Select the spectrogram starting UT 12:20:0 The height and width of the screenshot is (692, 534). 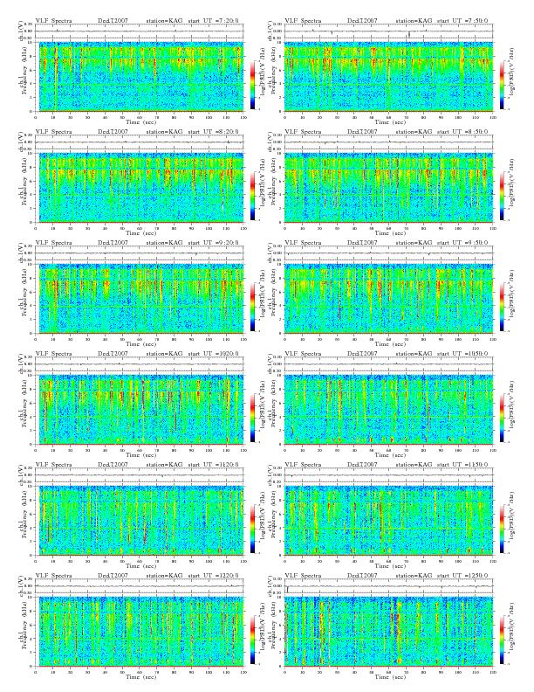[140, 632]
